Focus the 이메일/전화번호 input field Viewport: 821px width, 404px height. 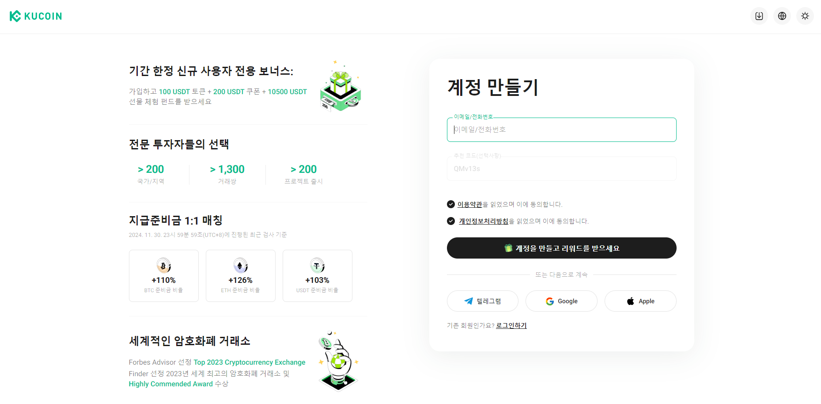[x=562, y=130]
